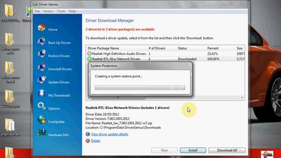Click the LiveUpdate globe icon
This screenshot has width=281, height=158.
[41, 119]
